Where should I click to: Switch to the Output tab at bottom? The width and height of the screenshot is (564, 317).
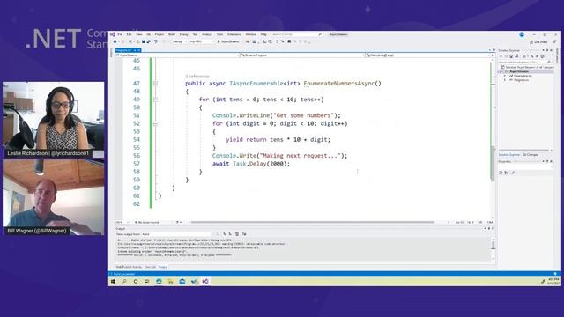162,267
